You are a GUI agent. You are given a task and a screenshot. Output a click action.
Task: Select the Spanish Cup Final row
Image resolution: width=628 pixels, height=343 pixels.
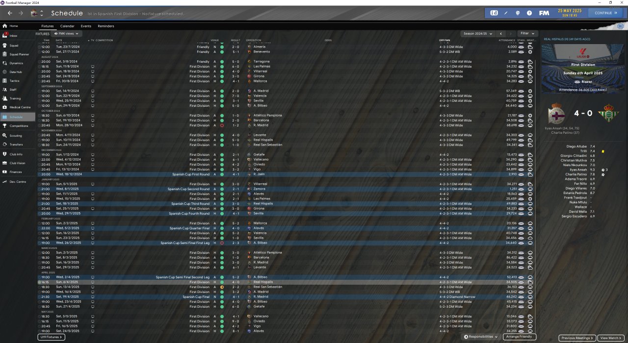point(288,297)
